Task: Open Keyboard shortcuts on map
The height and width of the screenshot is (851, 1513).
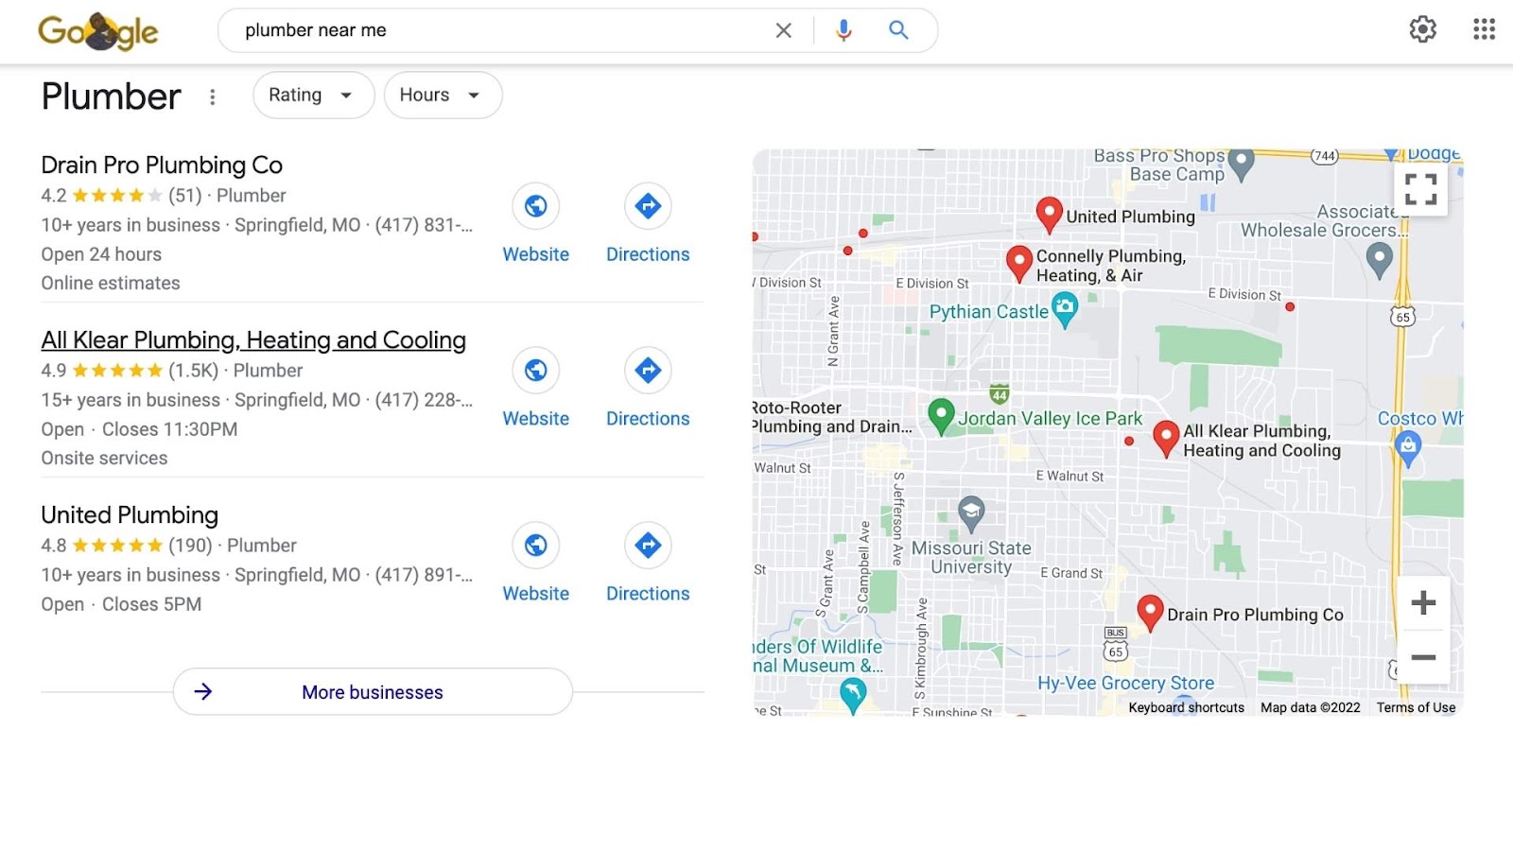Action: (x=1186, y=707)
